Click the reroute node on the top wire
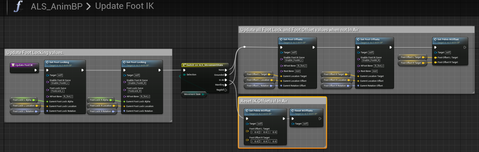This screenshot has height=152, width=479. tap(244, 47)
